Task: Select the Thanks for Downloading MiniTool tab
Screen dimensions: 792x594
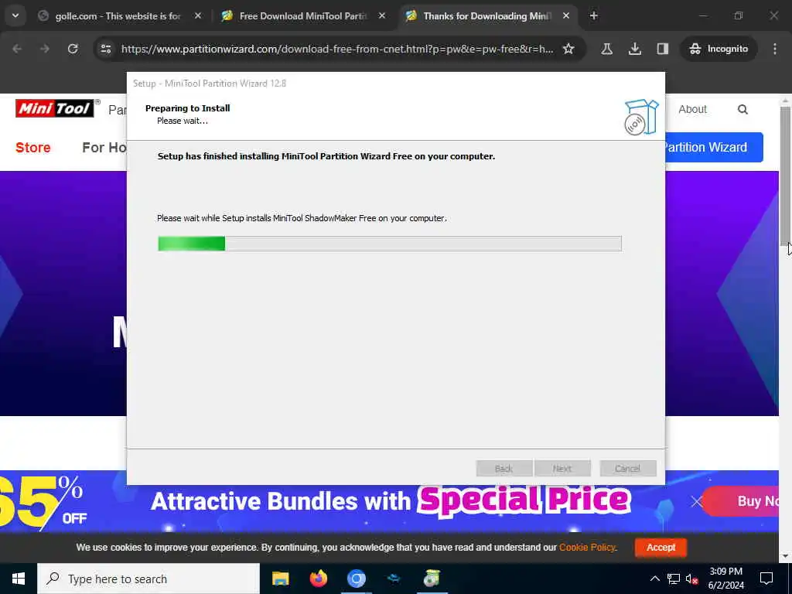Action: 487,16
